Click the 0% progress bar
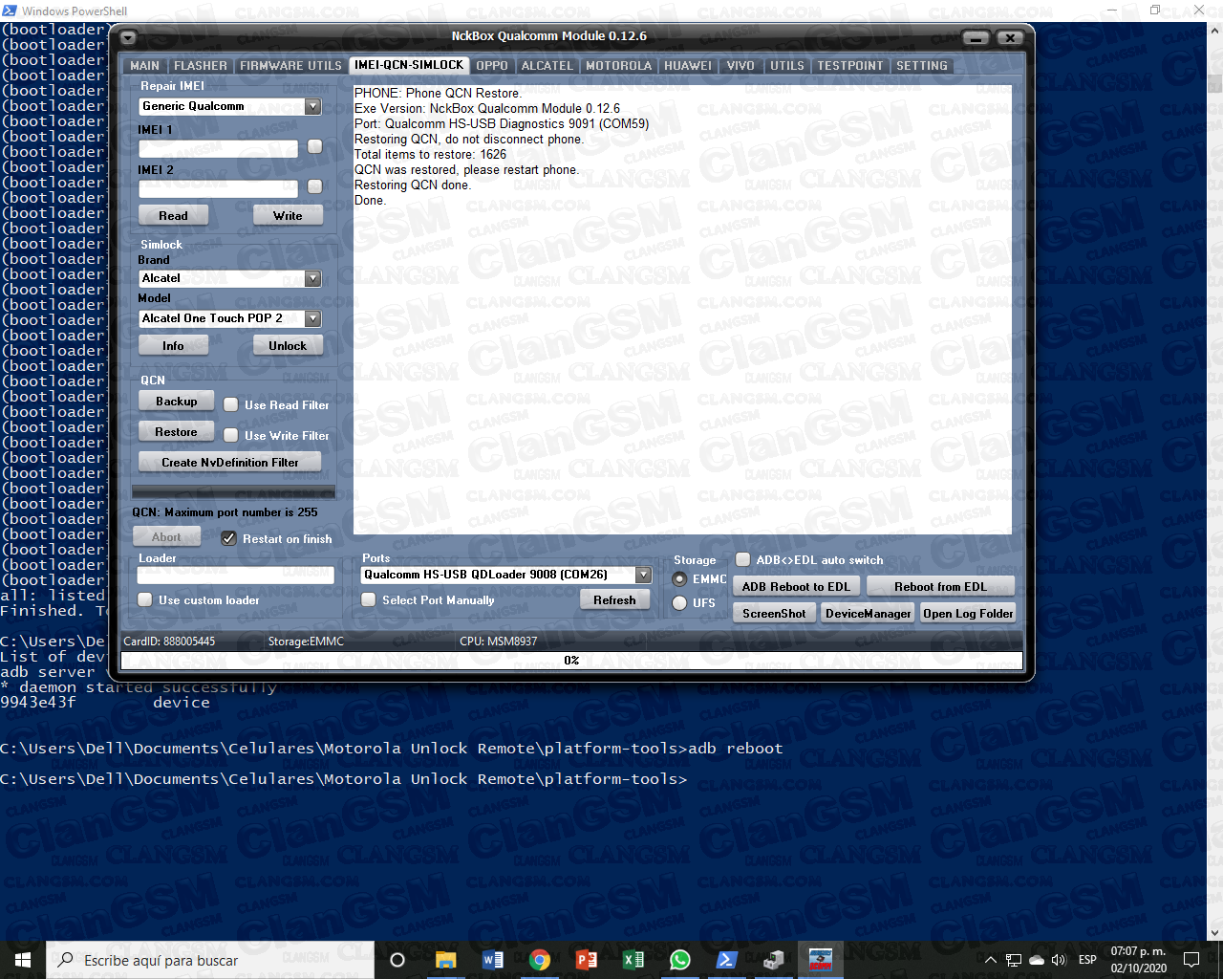This screenshot has height=979, width=1223. [x=571, y=661]
